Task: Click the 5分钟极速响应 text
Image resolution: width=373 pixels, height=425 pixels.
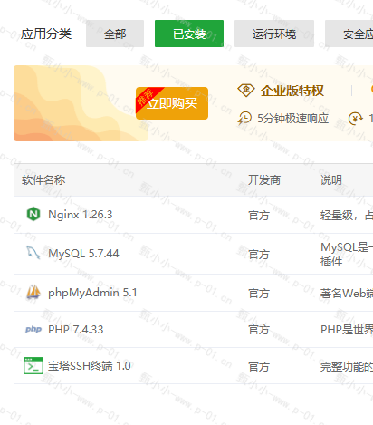Action: coord(292,118)
